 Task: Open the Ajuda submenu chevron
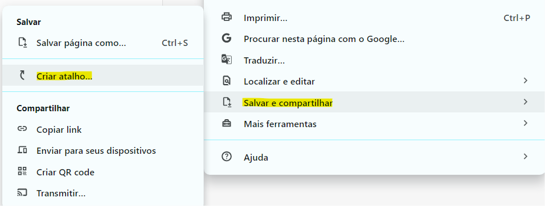point(526,157)
